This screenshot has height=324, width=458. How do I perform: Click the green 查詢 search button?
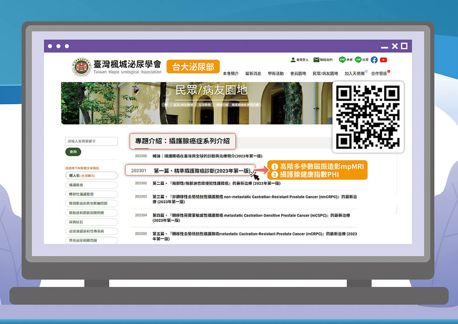click(73, 152)
